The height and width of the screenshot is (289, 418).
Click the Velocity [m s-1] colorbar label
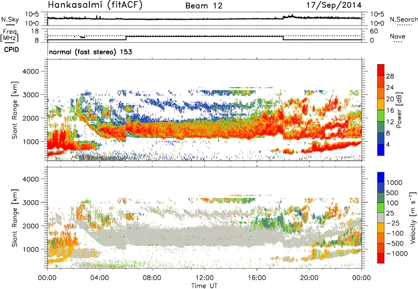pyautogui.click(x=413, y=217)
